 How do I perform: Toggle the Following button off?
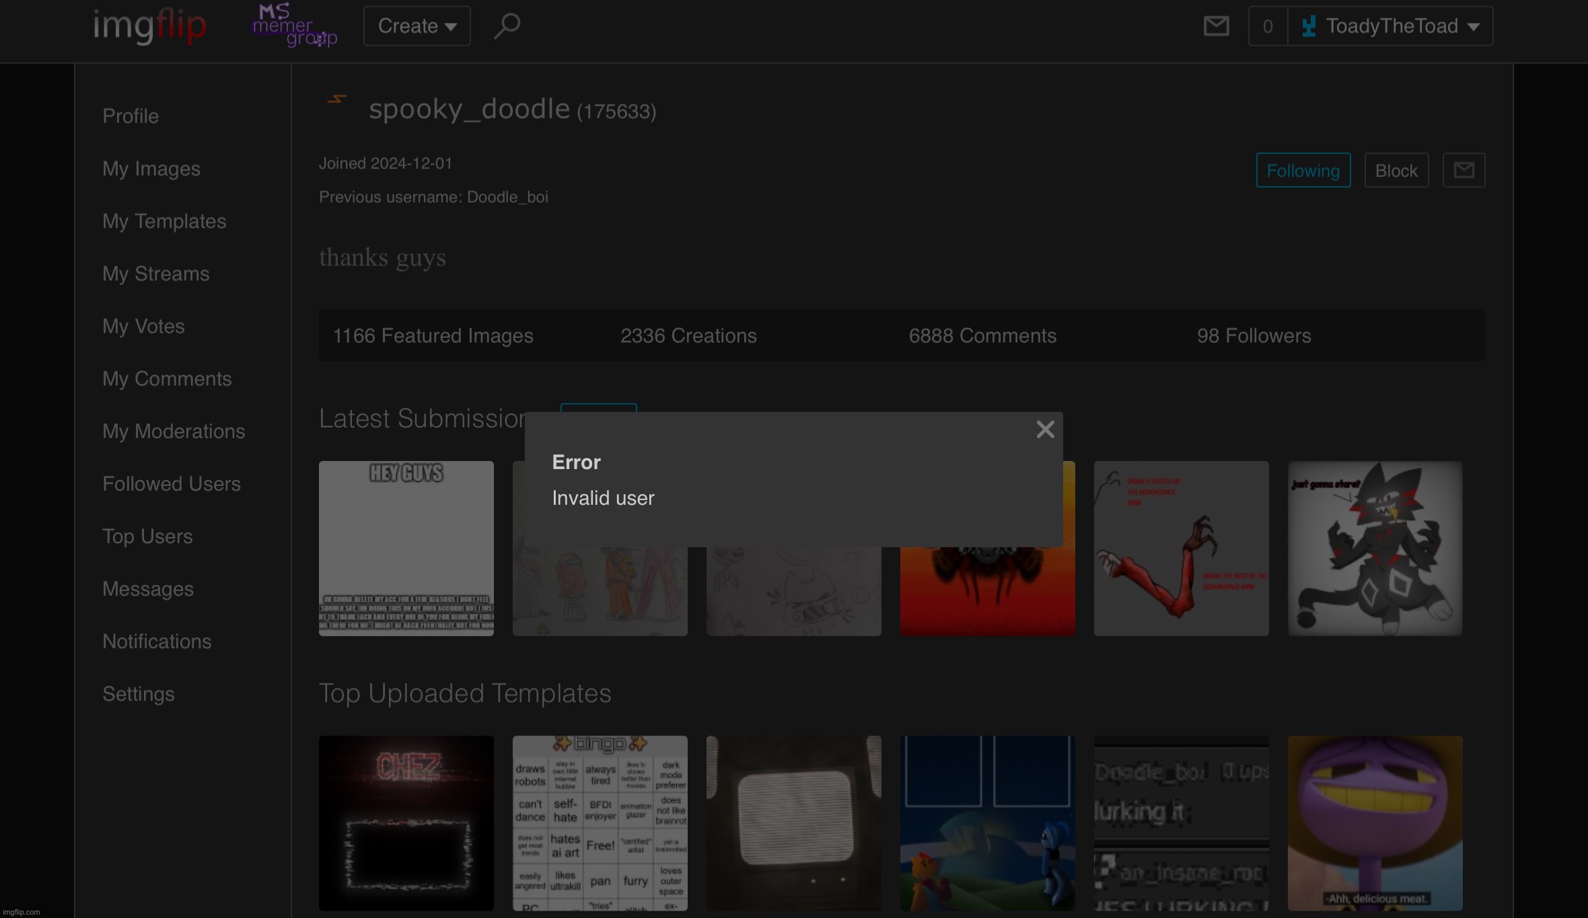(1303, 170)
